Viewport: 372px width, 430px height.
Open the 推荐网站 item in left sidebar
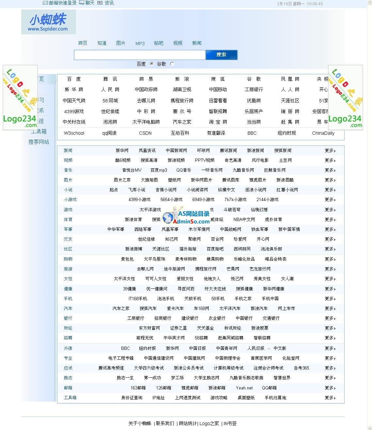[x=39, y=142]
